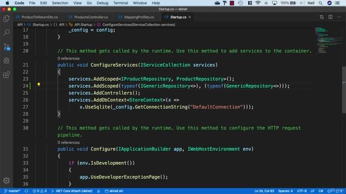The width and height of the screenshot is (346, 194).
Task: Click 0 references above ConfigureServices
Action: tap(69, 59)
